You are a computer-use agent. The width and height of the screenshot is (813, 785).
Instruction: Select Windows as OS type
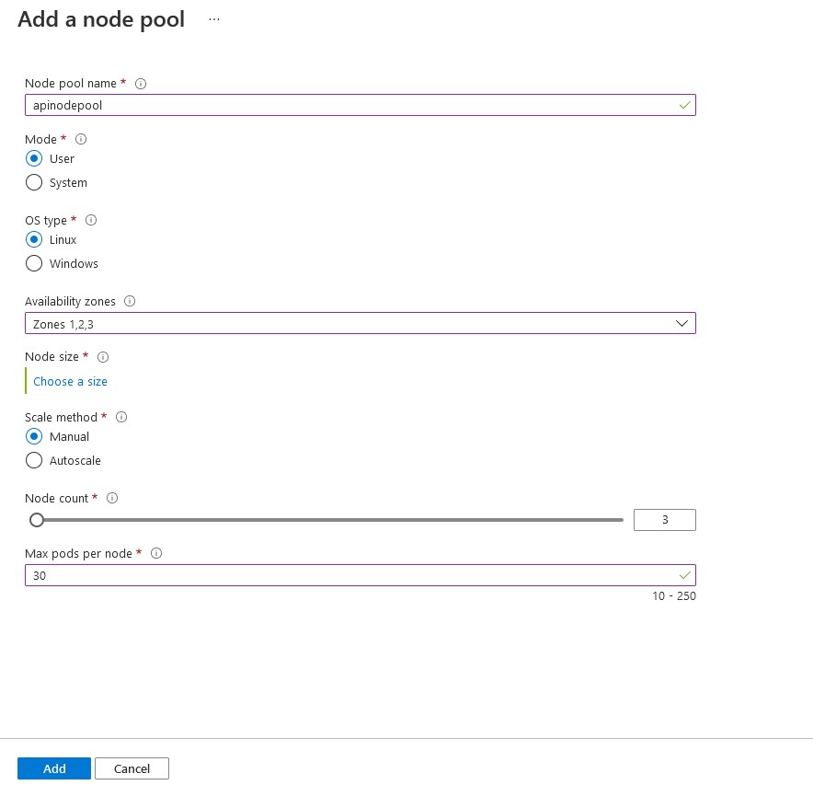point(34,263)
